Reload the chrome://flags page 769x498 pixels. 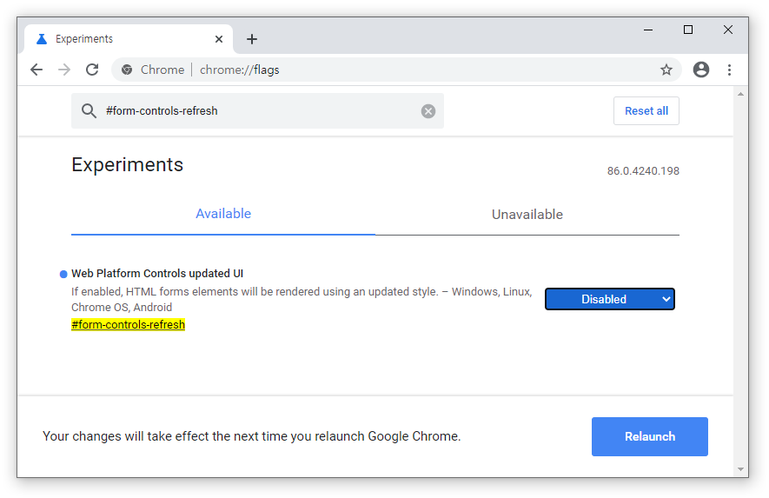[92, 70]
